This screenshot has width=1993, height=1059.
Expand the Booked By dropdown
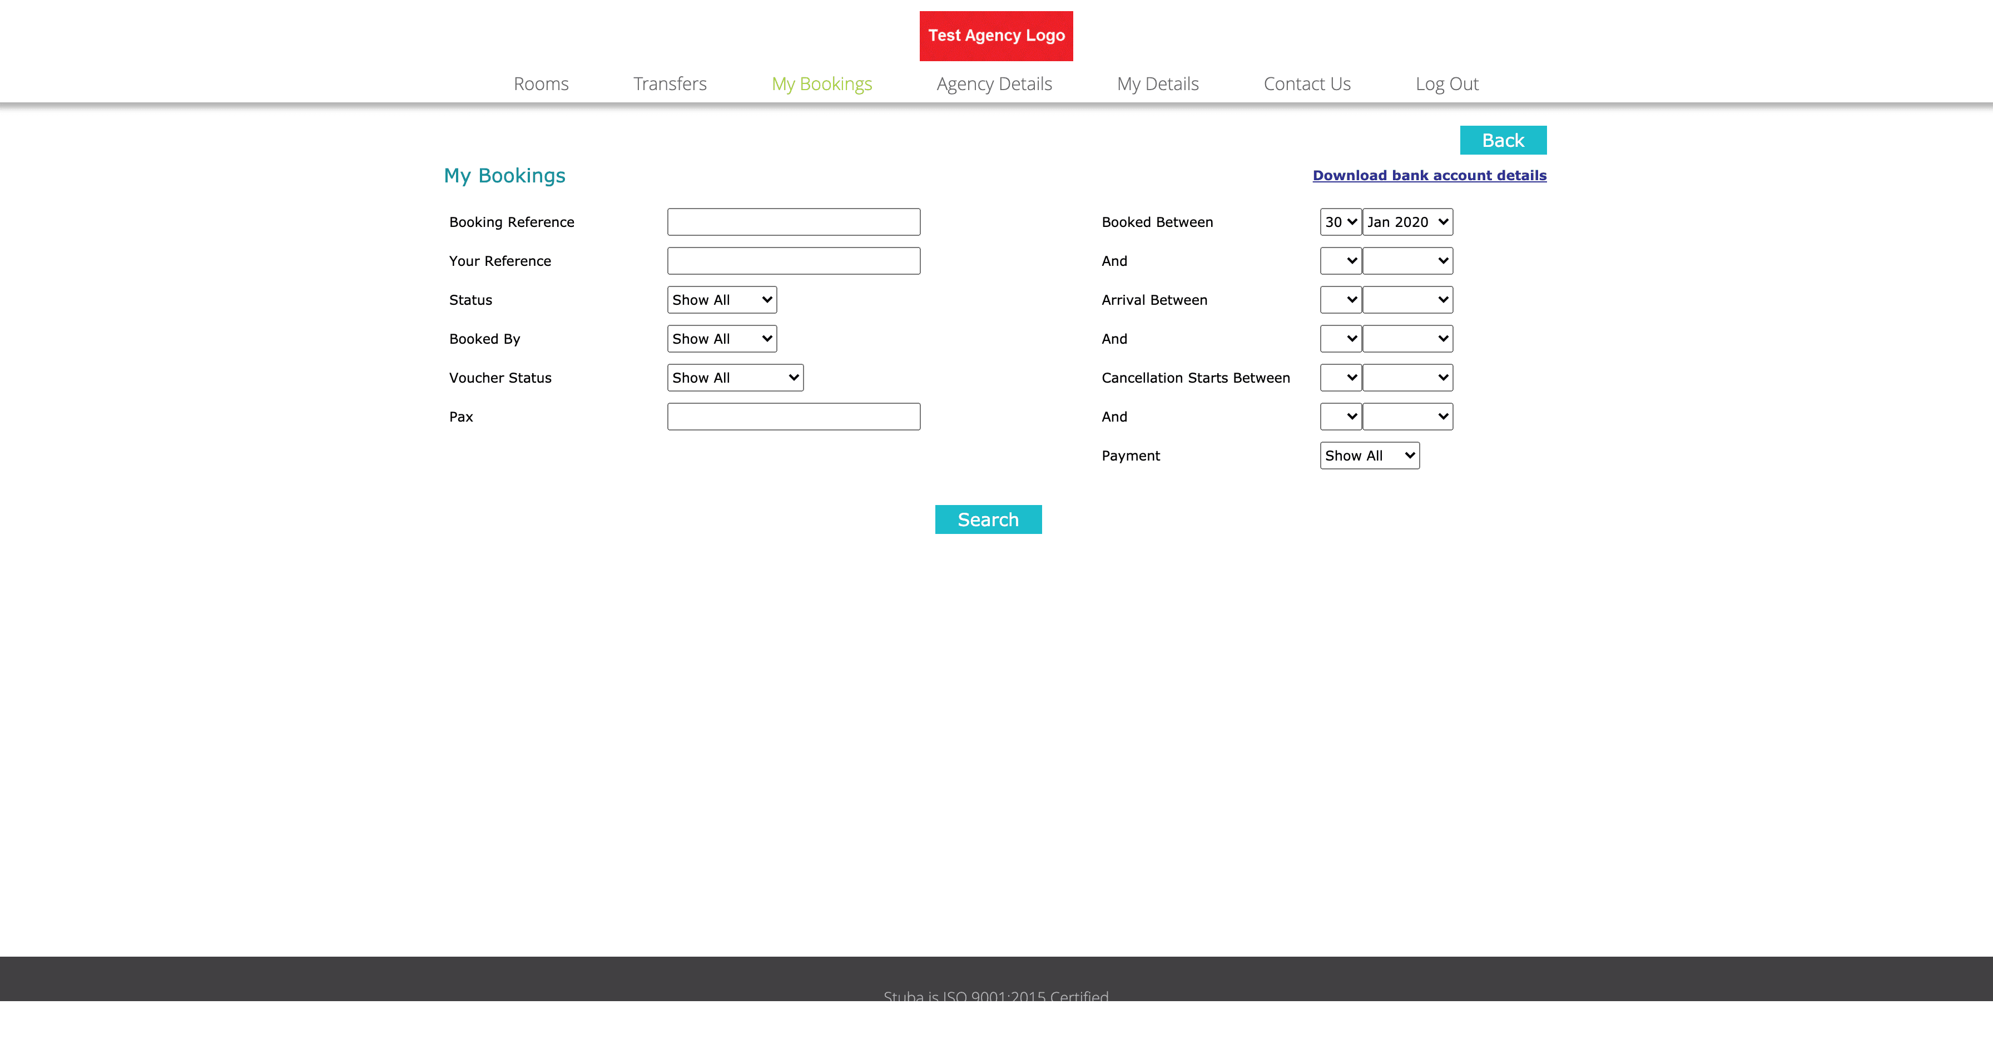(x=721, y=339)
